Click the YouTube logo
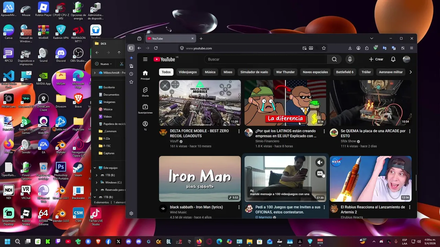The width and height of the screenshot is (440, 247). 164,59
